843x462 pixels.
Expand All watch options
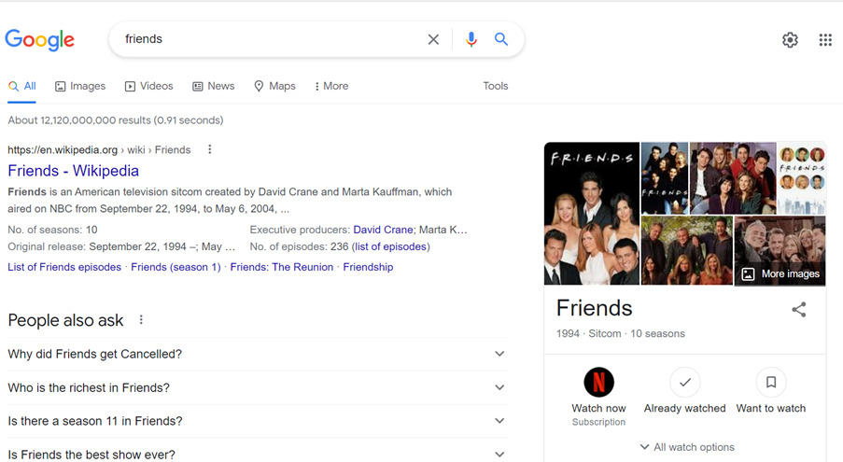tap(687, 447)
